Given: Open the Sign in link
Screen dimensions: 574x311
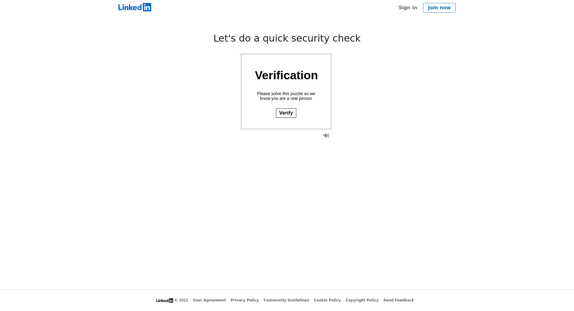Looking at the screenshot, I should click(x=407, y=8).
